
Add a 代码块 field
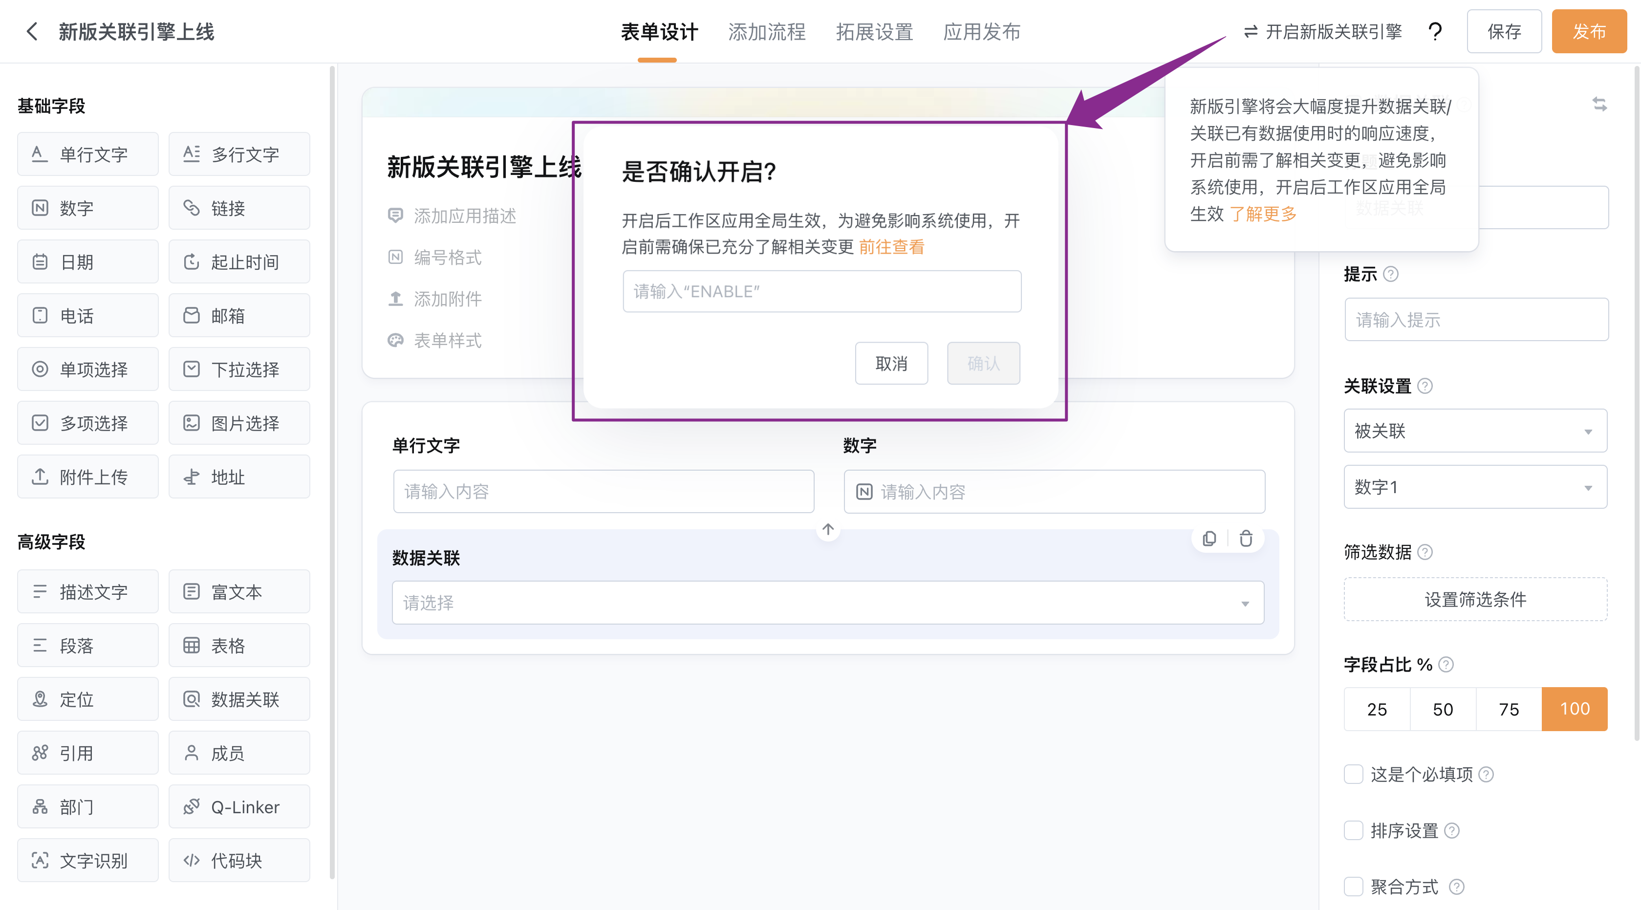[239, 860]
